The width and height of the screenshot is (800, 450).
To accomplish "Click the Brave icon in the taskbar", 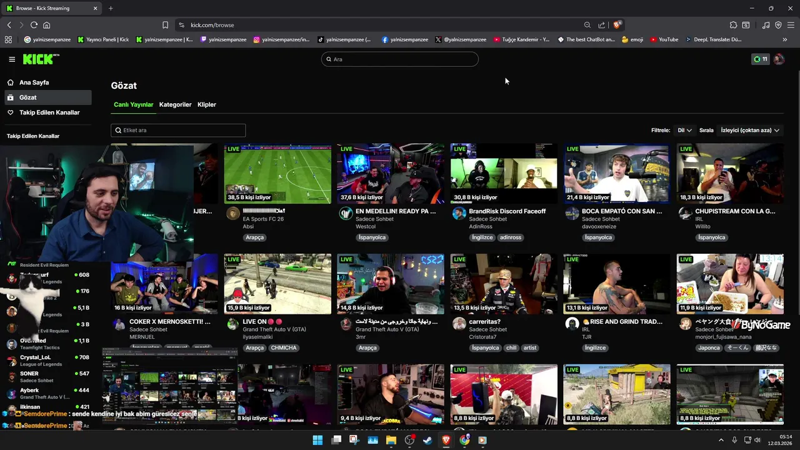I will coord(446,440).
